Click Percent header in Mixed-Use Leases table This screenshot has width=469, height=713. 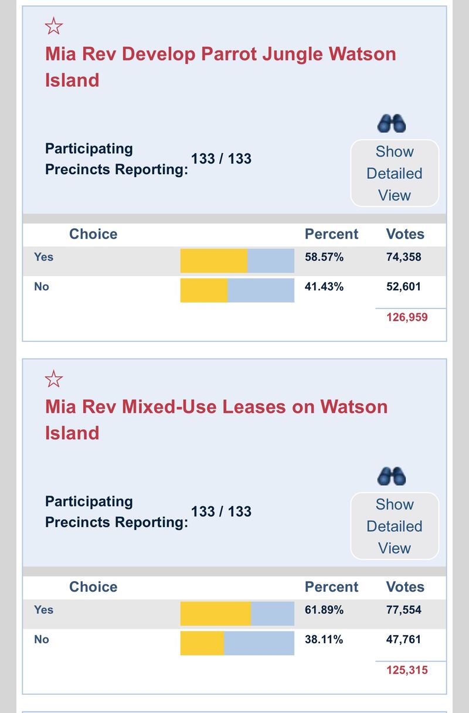(331, 587)
